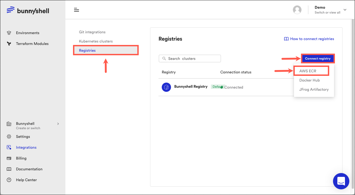This screenshot has width=355, height=195.
Task: Go to Billing
Action: [21, 158]
